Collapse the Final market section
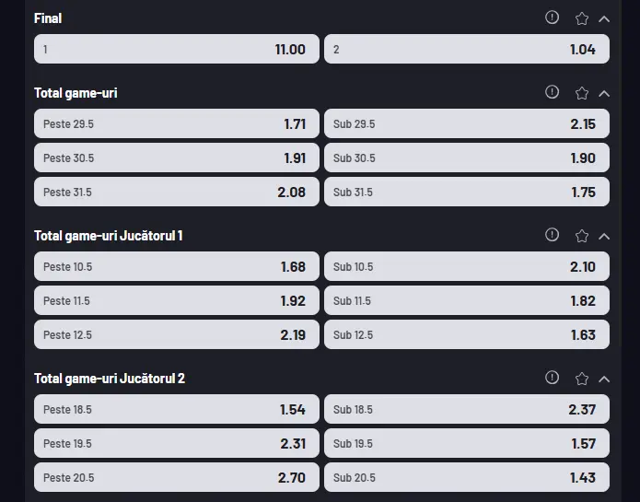640x502 pixels. 604,19
